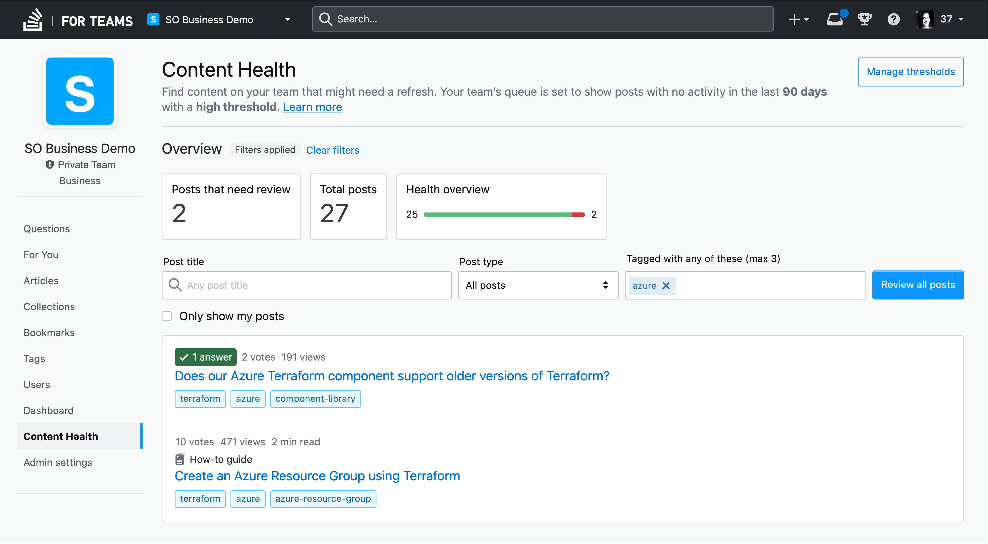Click the 1 answer accepted badge
This screenshot has width=988, height=544.
[x=206, y=357]
